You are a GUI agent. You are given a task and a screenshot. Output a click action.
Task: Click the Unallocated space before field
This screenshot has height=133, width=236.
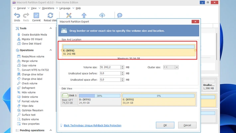tap(110, 73)
